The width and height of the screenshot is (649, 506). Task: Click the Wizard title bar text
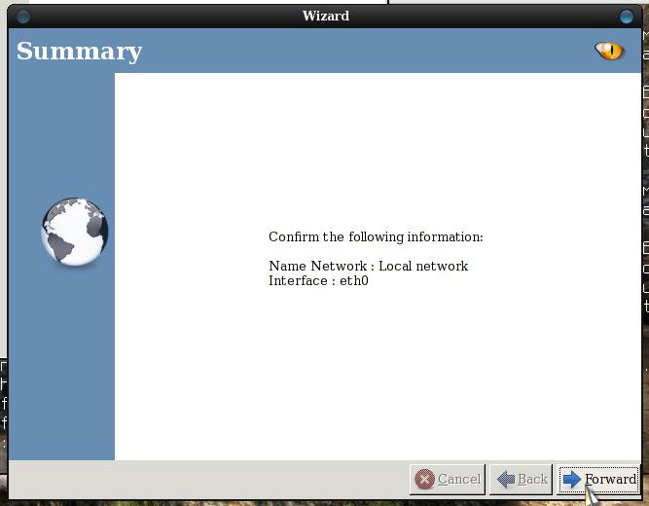tap(325, 16)
